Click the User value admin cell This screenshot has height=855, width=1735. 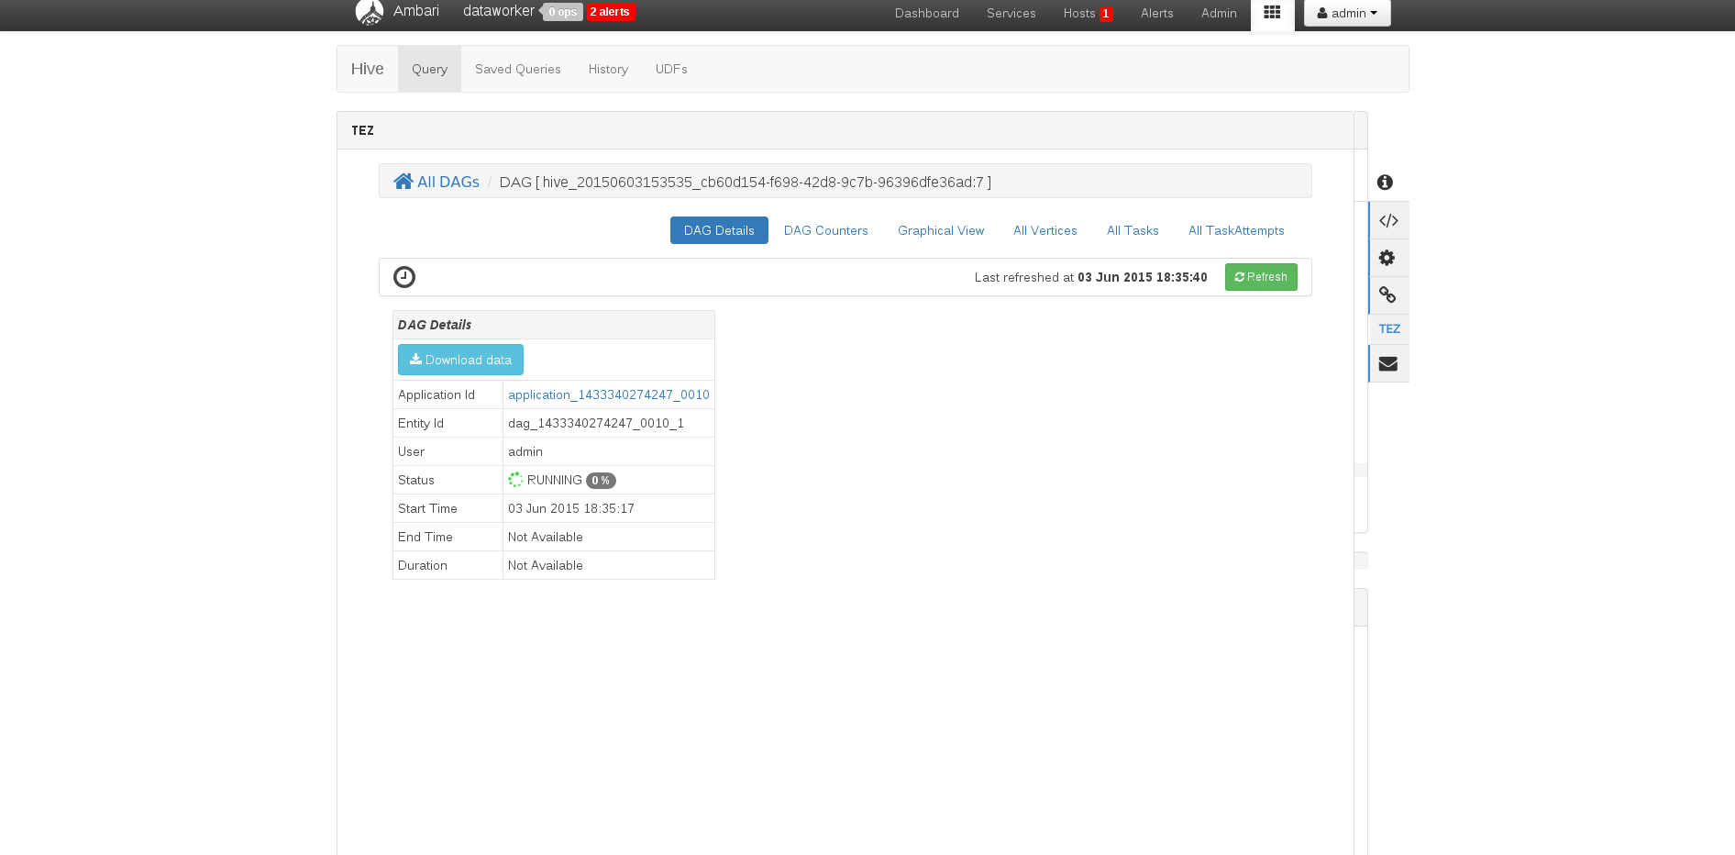click(609, 451)
